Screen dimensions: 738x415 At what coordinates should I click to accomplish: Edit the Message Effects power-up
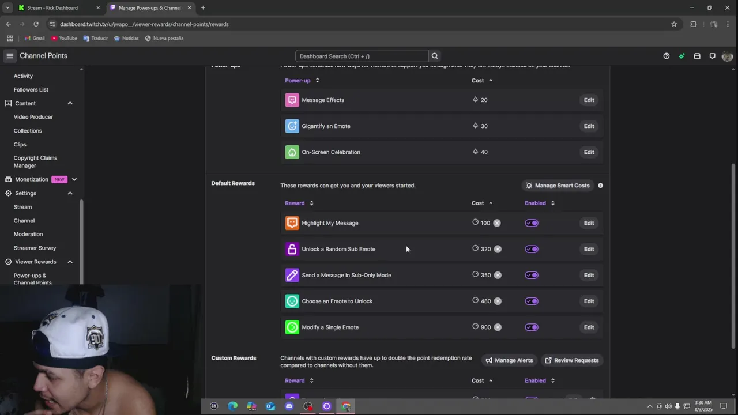(x=589, y=100)
